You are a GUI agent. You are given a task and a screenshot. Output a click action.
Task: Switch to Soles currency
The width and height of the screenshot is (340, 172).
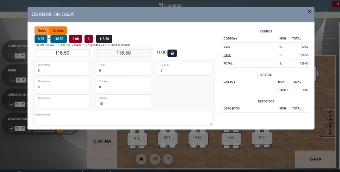(42, 30)
